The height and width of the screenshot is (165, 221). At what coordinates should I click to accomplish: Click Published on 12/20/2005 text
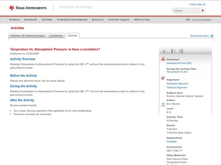(x=24, y=54)
